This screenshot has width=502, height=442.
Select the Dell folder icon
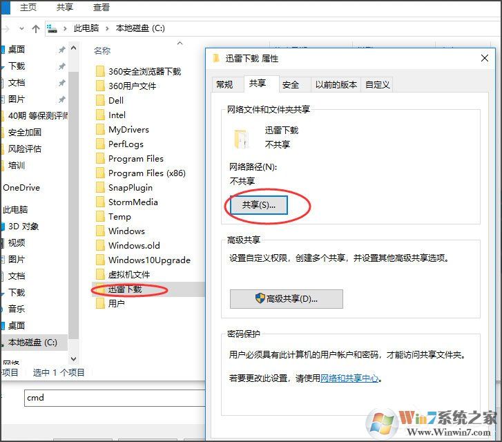(x=100, y=100)
